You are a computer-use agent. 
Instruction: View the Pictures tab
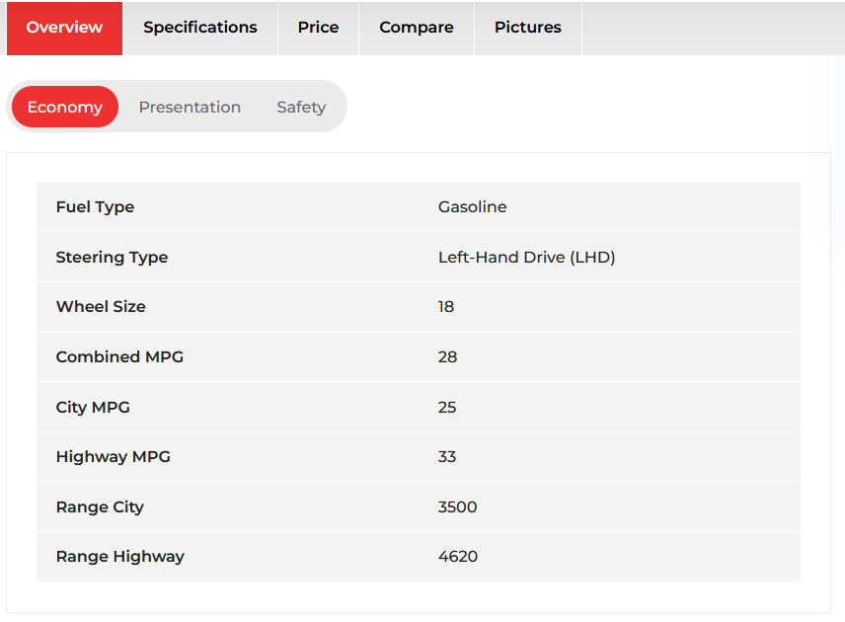point(528,28)
